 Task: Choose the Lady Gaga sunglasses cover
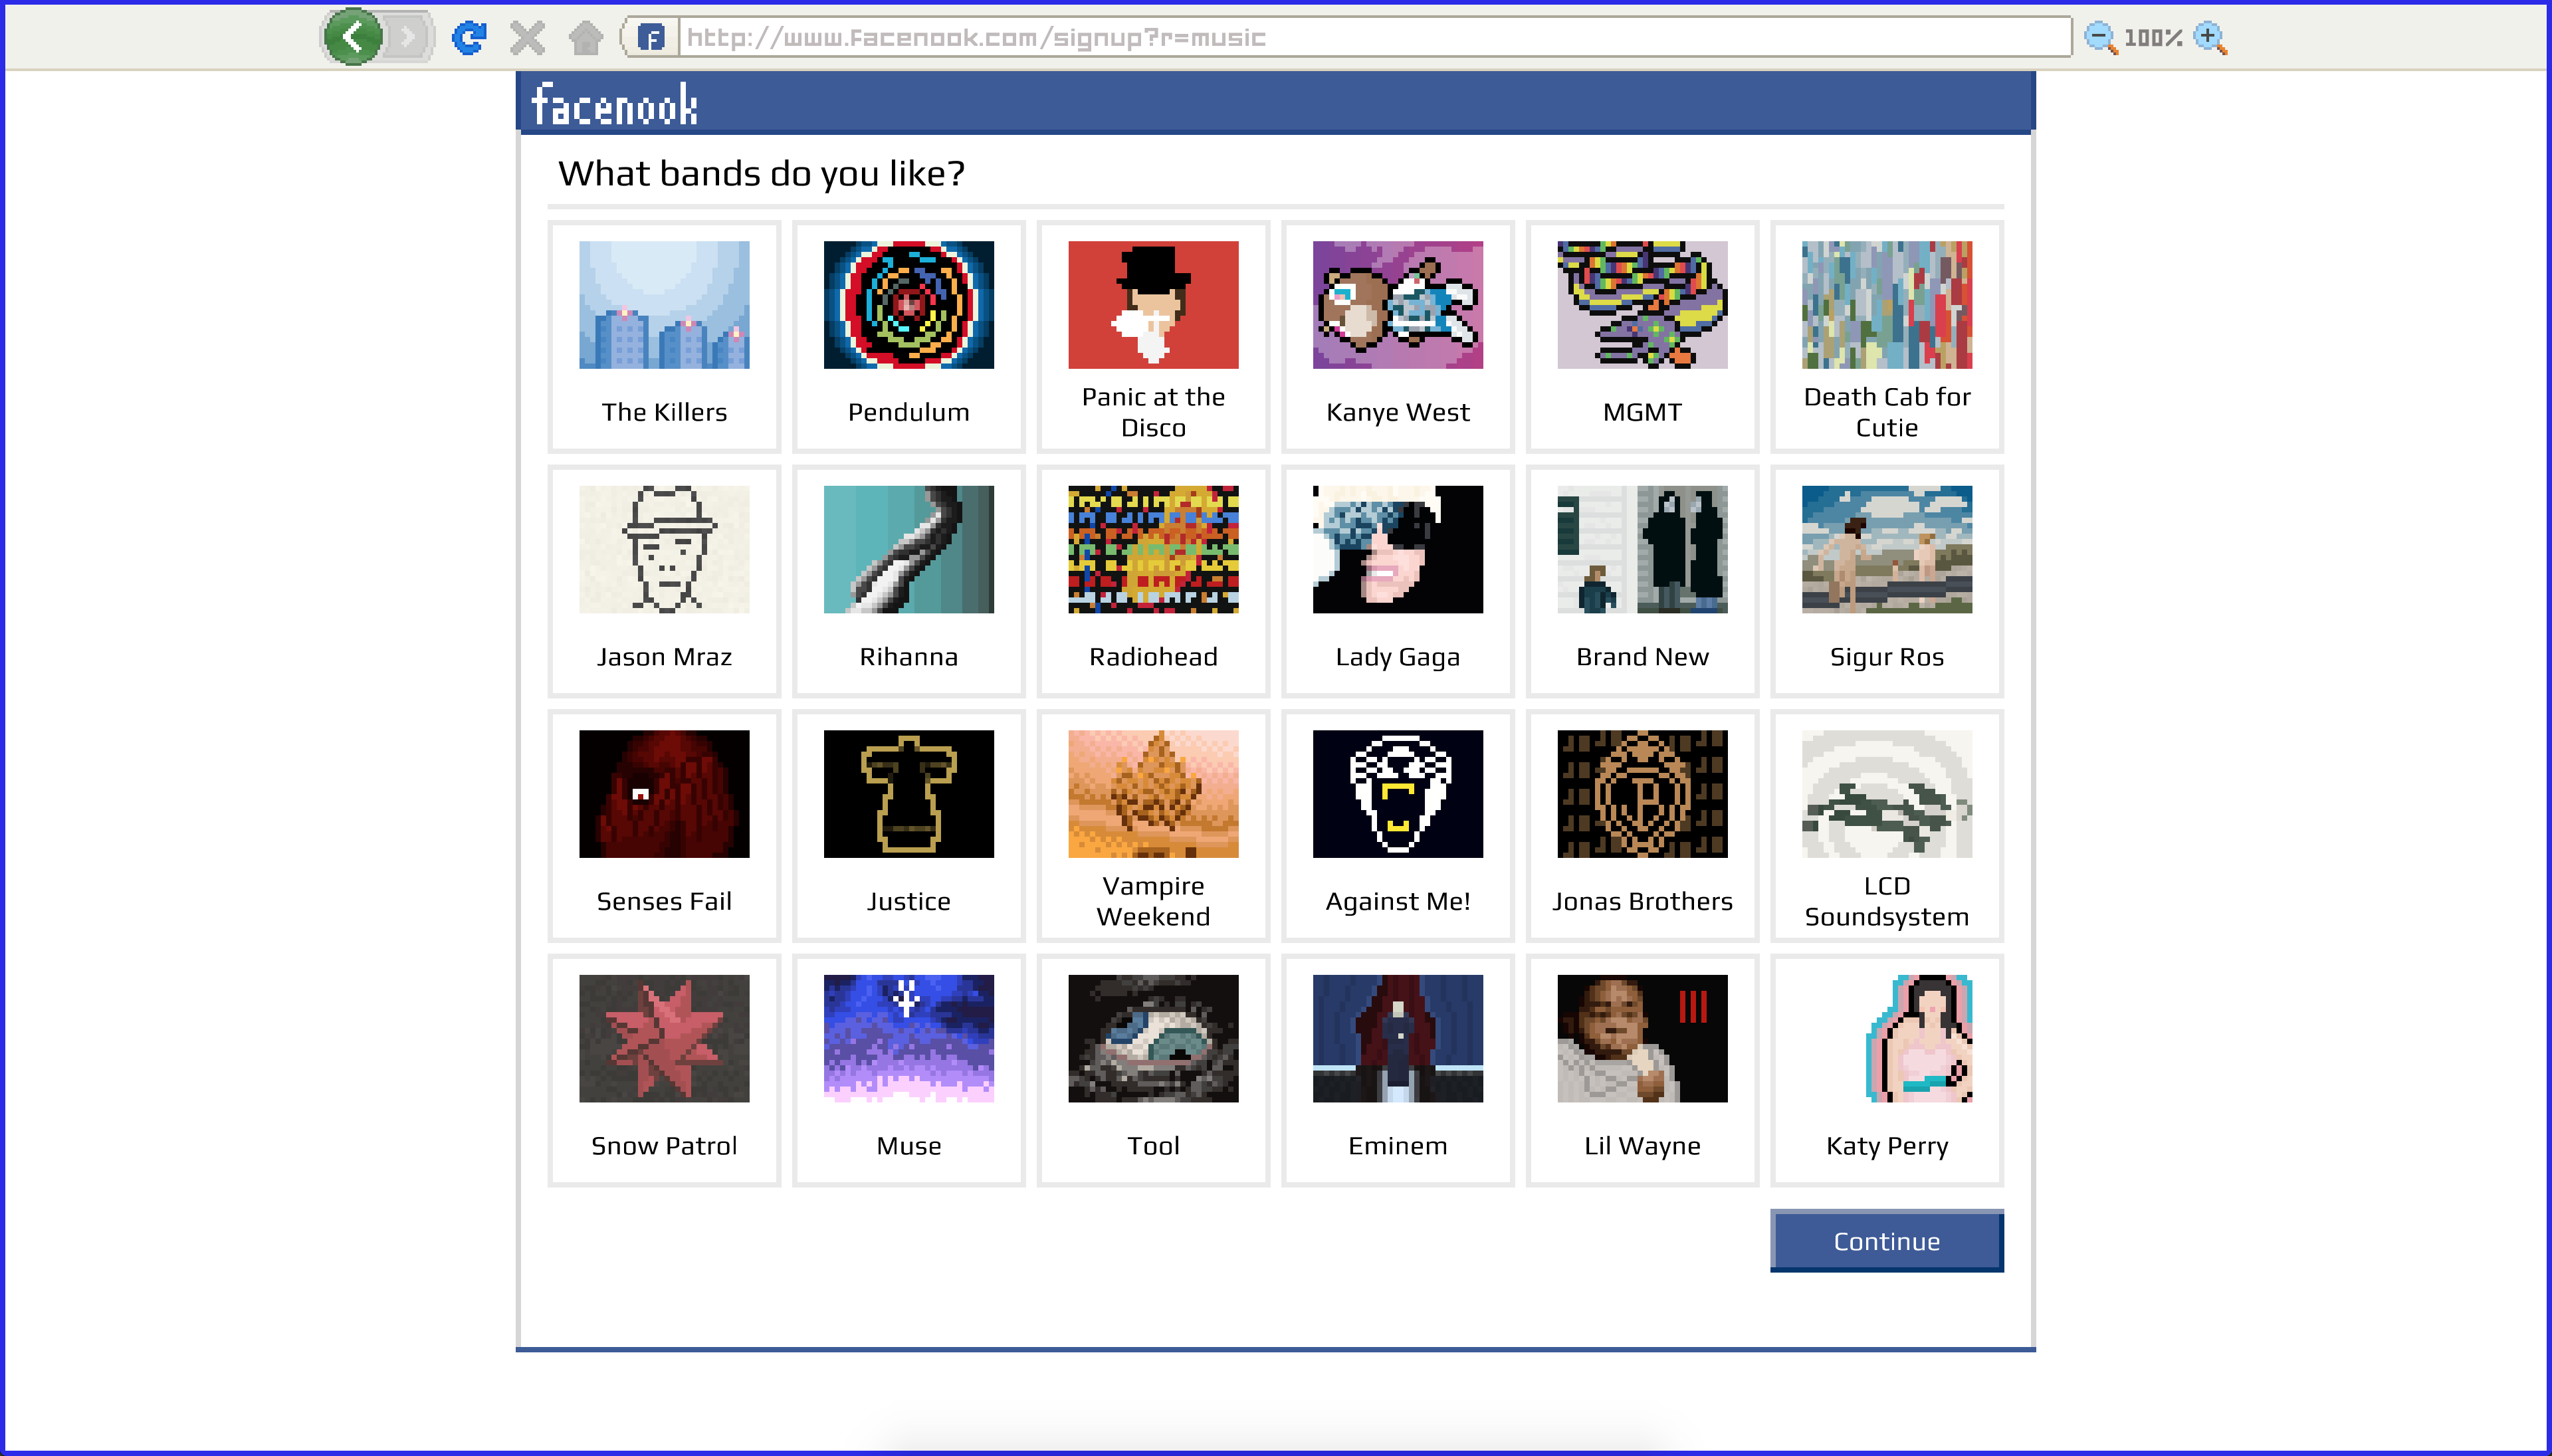1398,549
